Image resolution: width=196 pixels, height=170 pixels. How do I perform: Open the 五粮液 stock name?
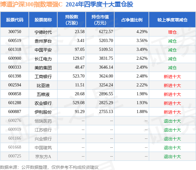[x=43, y=94]
